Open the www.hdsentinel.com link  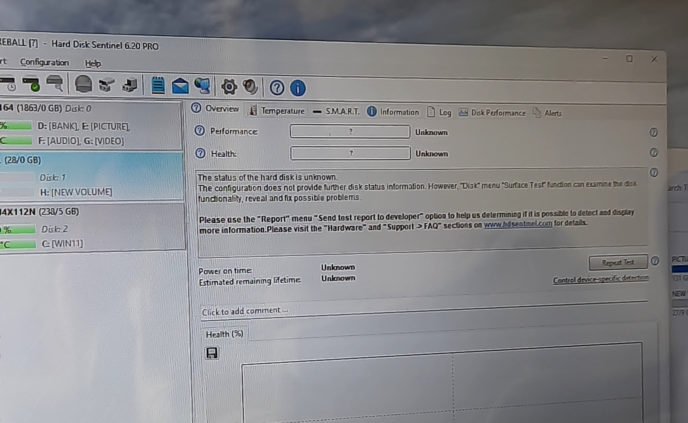[x=518, y=224]
